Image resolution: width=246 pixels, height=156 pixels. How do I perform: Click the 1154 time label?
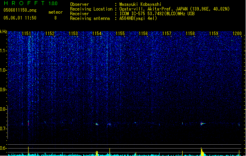(x=97, y=34)
